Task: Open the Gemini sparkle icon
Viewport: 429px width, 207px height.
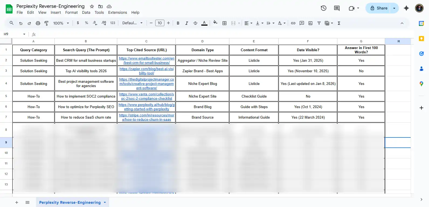Action: [x=406, y=8]
